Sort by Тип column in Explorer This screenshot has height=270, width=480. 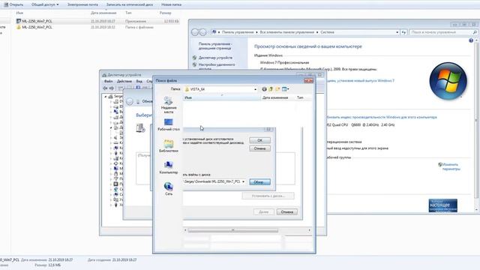pos(128,13)
